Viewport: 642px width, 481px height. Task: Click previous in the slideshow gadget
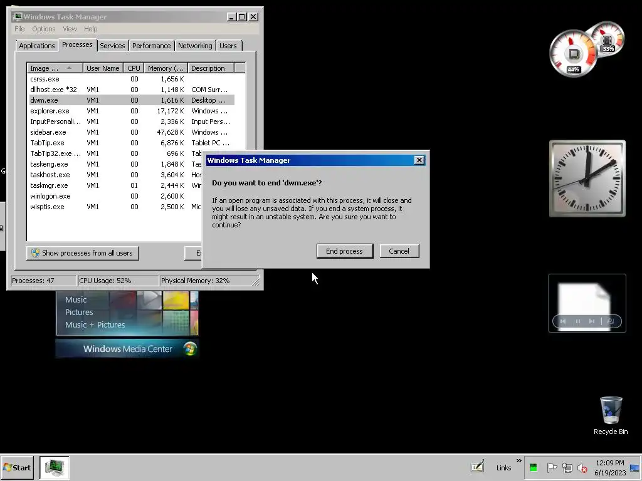pos(563,321)
